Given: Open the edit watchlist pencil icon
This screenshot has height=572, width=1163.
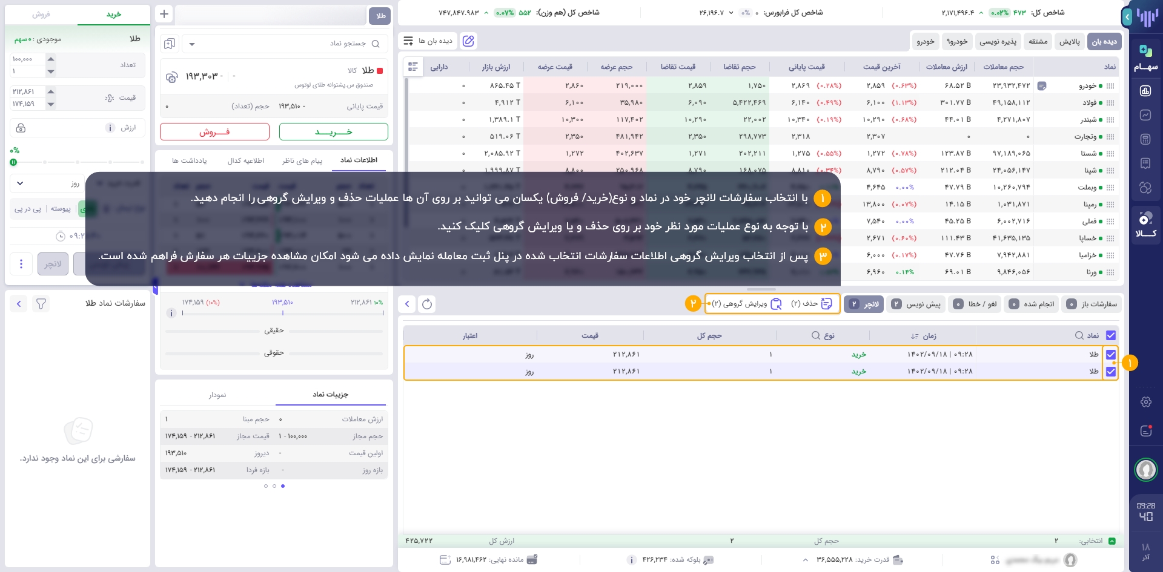Looking at the screenshot, I should click(x=468, y=41).
